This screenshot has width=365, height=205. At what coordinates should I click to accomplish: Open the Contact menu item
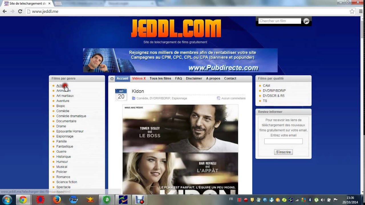(230, 79)
